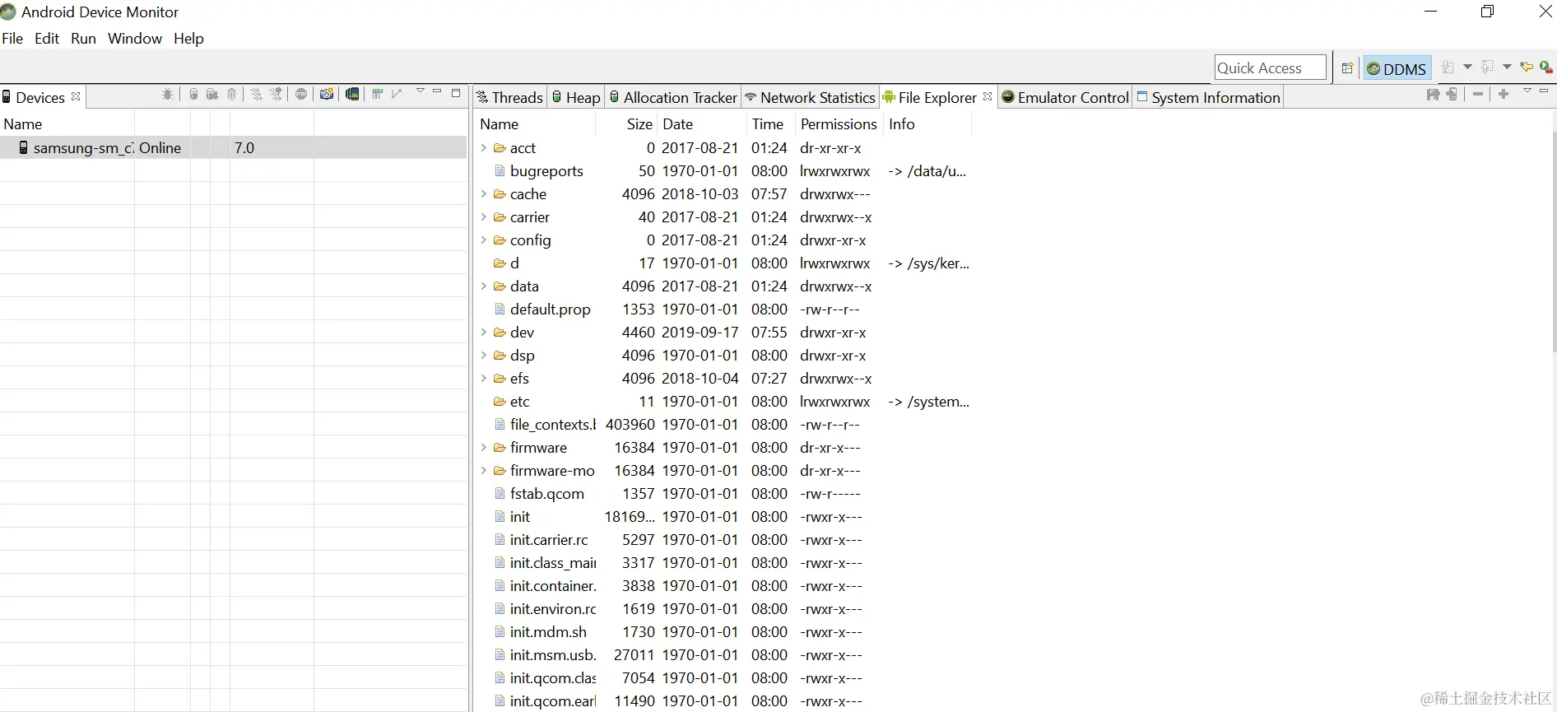The height and width of the screenshot is (712, 1557).
Task: Switch to the Allocation Tracker tab
Action: click(x=673, y=97)
